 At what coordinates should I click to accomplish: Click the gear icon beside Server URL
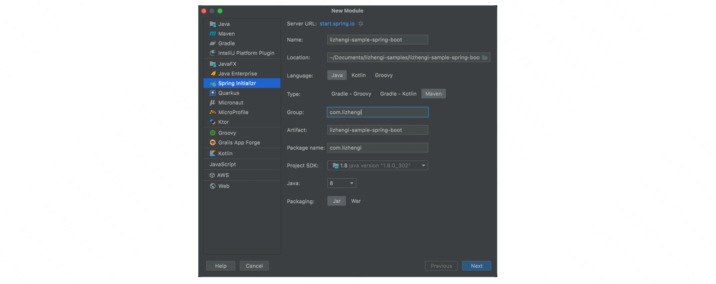[361, 24]
